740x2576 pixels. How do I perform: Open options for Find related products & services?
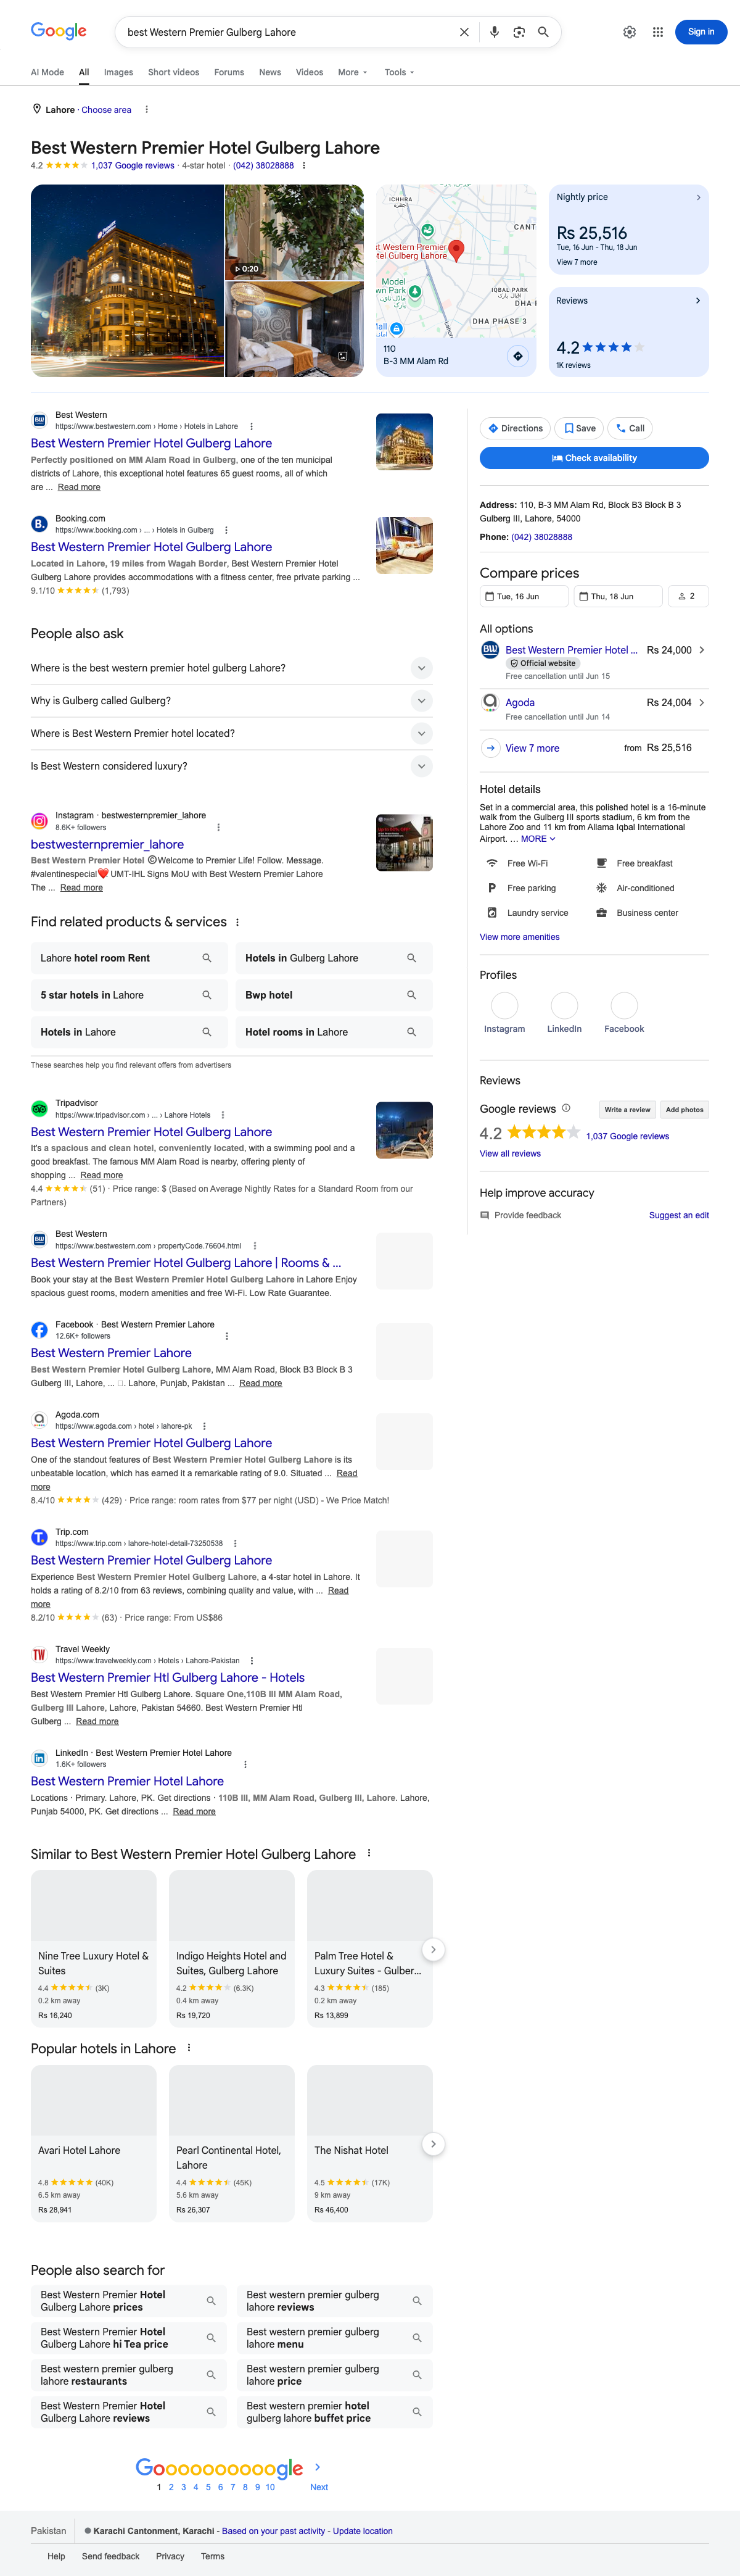click(x=237, y=922)
